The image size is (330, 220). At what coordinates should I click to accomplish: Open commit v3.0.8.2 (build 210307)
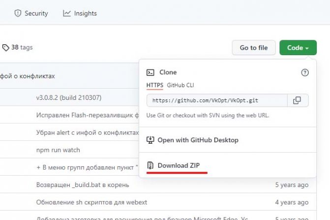click(69, 97)
